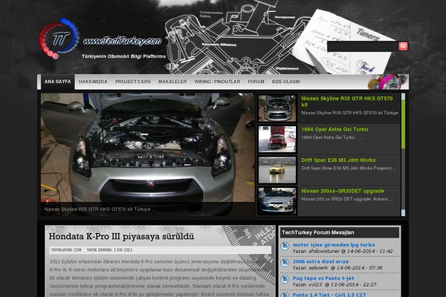Open 'Drift Spec E36 M3 Jdm Works' link
The height and width of the screenshot is (297, 446).
[338, 160]
